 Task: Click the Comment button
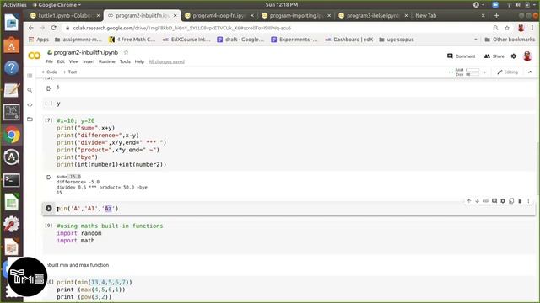click(461, 56)
